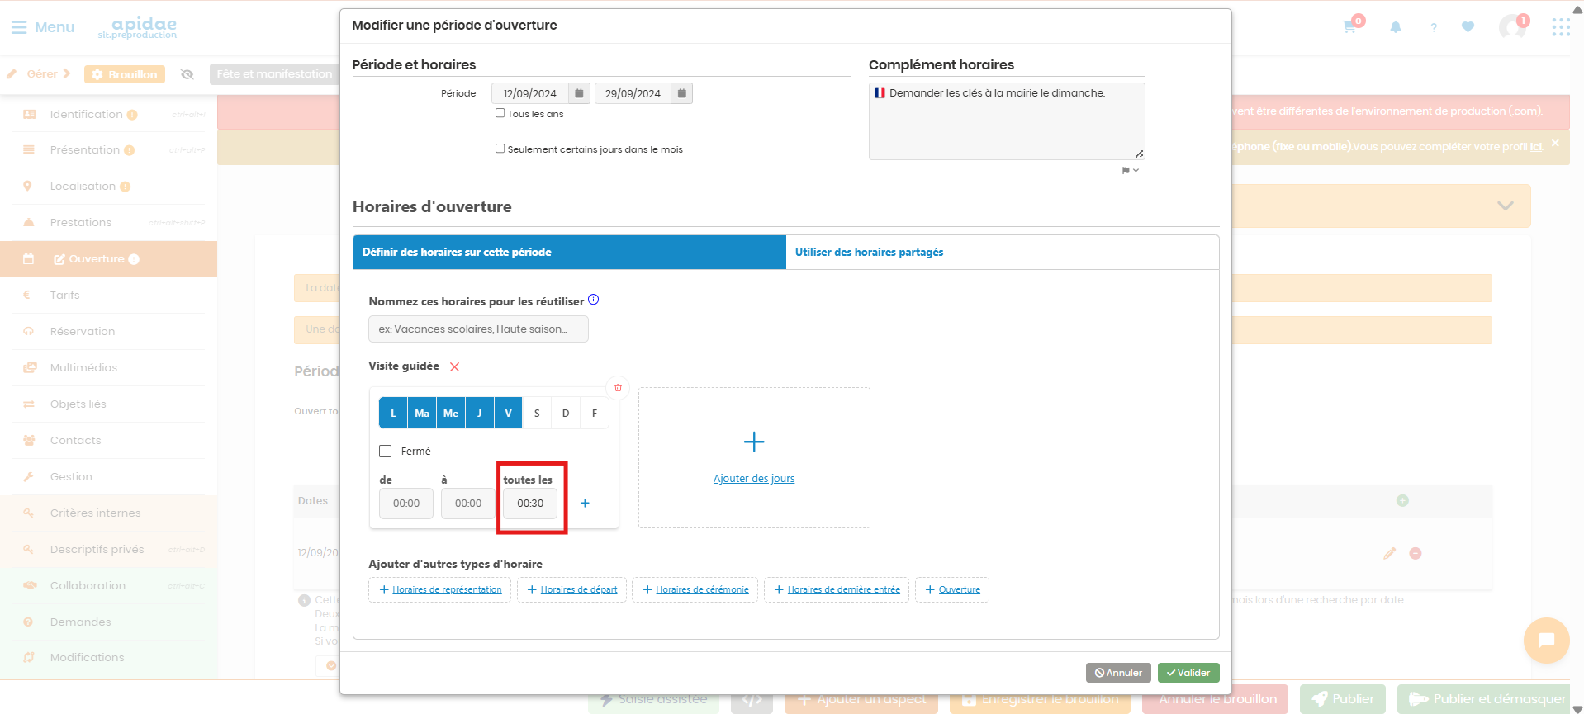Toggle Sunday (D) day button

click(x=566, y=413)
